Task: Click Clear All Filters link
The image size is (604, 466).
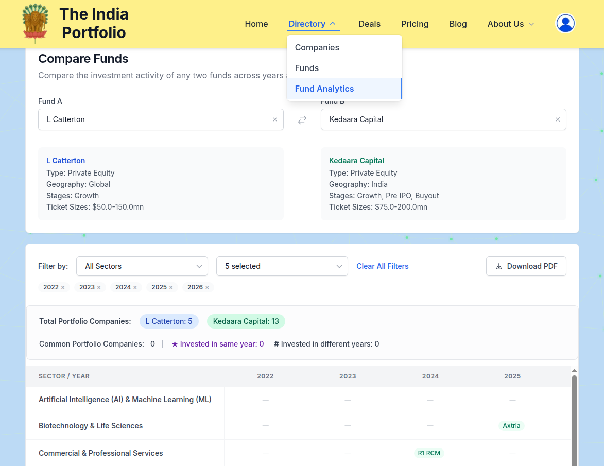Action: point(382,266)
